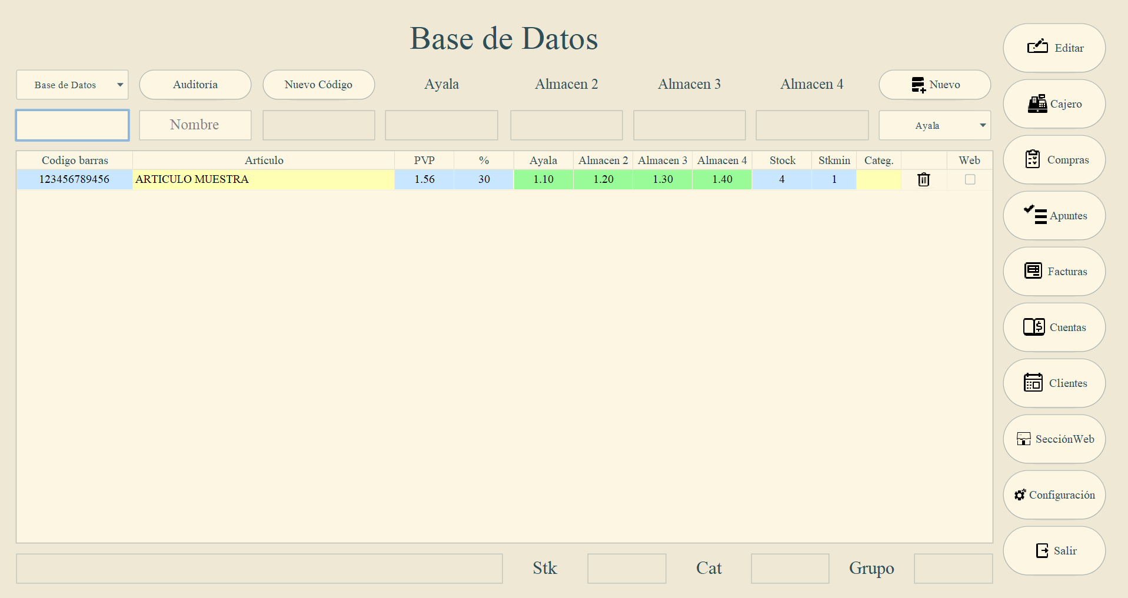This screenshot has height=598, width=1128.
Task: Click the Clientes calendar icon
Action: (1033, 382)
